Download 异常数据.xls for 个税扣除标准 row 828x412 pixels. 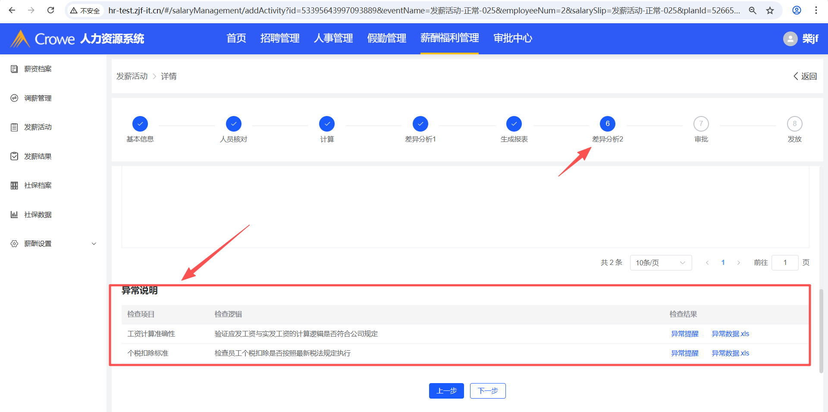tap(731, 353)
